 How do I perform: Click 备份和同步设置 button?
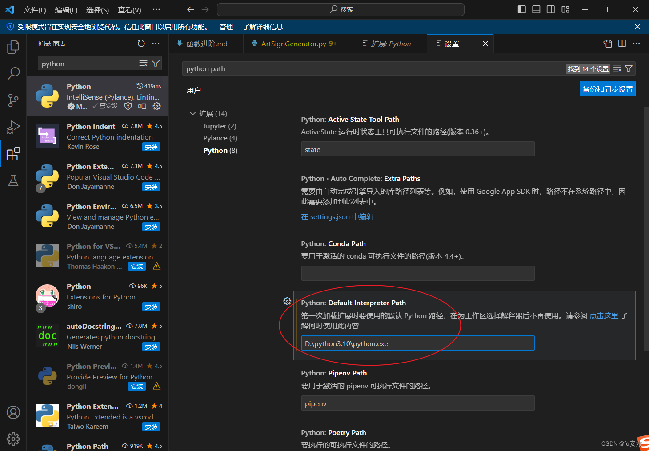pos(608,89)
